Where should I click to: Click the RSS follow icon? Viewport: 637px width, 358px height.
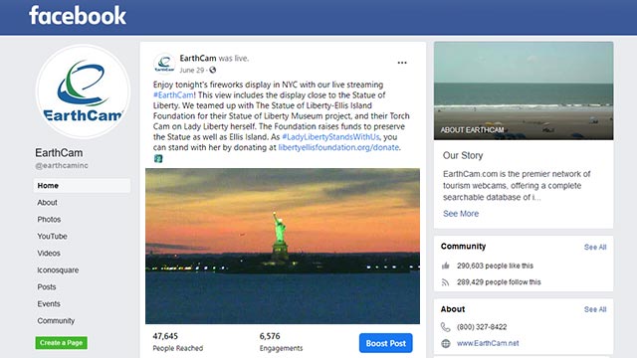[x=446, y=282]
